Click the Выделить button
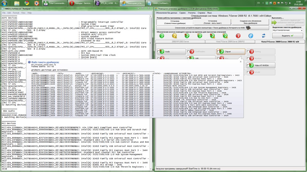307x172 pixels. pos(287,36)
